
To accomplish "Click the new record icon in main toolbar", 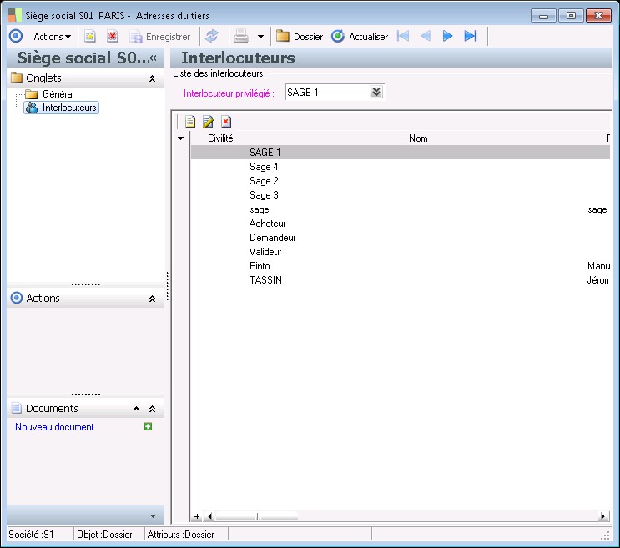I will point(90,37).
